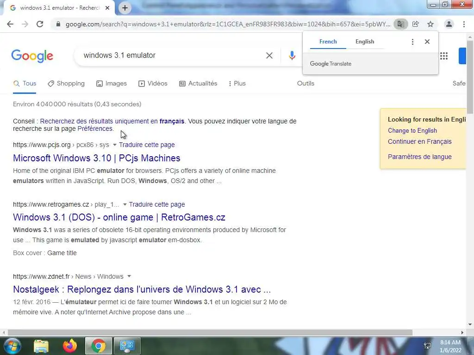
Task: Switch to the Actualités results tab
Action: click(198, 84)
